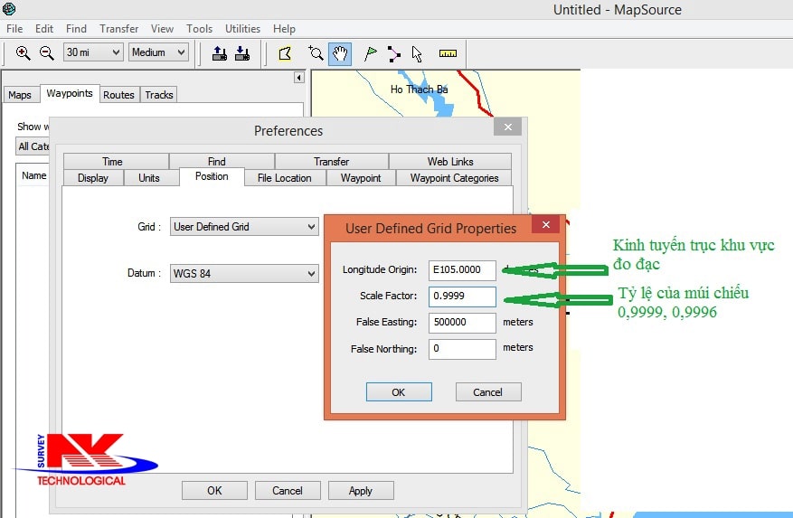Close the User Defined Grid Properties dialog
Image resolution: width=793 pixels, height=518 pixels.
tap(545, 224)
